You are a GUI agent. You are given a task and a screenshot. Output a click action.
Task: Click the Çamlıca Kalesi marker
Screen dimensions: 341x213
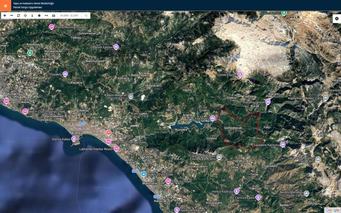[x=258, y=198]
